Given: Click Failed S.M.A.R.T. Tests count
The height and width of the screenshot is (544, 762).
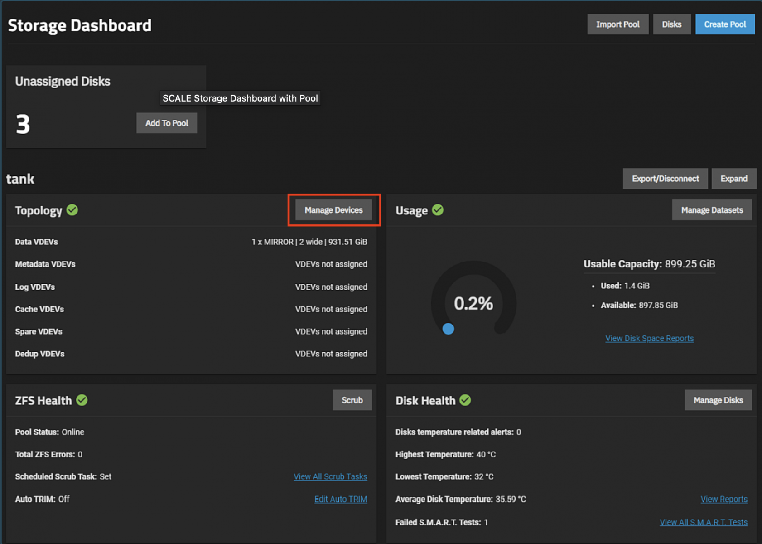Looking at the screenshot, I should [486, 522].
